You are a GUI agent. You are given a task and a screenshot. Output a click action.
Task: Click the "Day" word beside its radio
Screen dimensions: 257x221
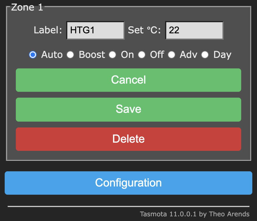click(x=222, y=55)
